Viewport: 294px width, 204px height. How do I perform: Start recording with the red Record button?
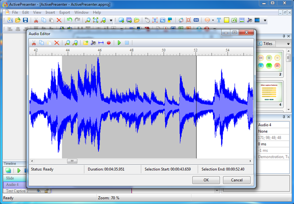[x=109, y=43]
